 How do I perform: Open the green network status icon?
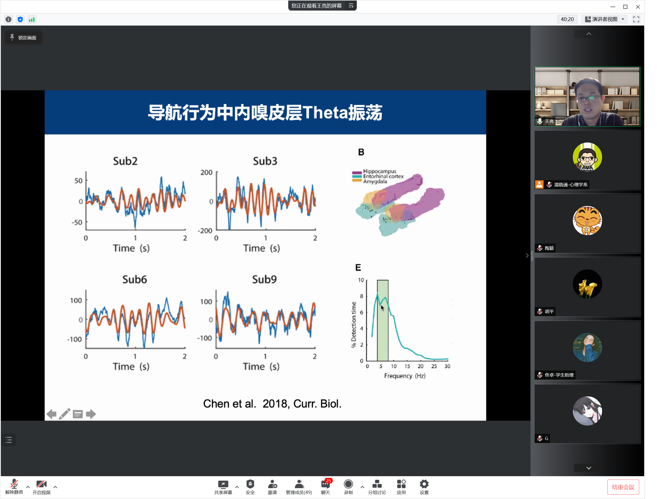click(x=31, y=19)
